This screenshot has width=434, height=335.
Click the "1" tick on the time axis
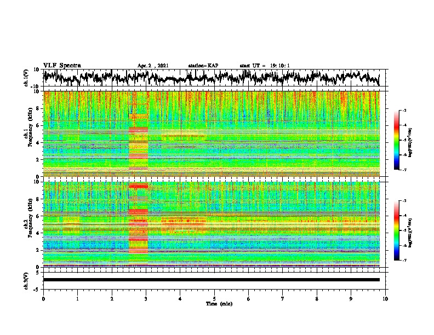point(77,299)
